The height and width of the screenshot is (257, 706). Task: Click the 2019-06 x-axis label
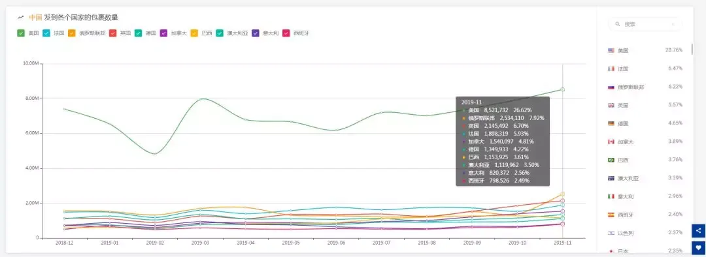336,243
